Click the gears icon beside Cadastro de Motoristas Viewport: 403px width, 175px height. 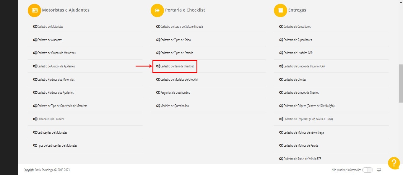click(x=35, y=27)
